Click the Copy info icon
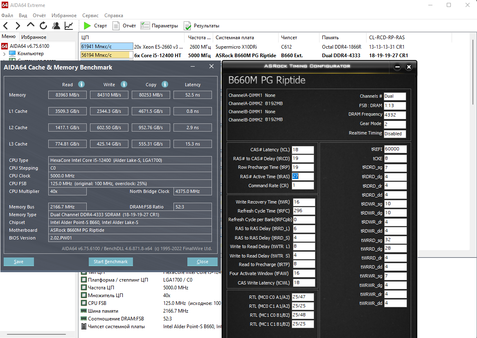The height and width of the screenshot is (338, 477). click(x=164, y=85)
